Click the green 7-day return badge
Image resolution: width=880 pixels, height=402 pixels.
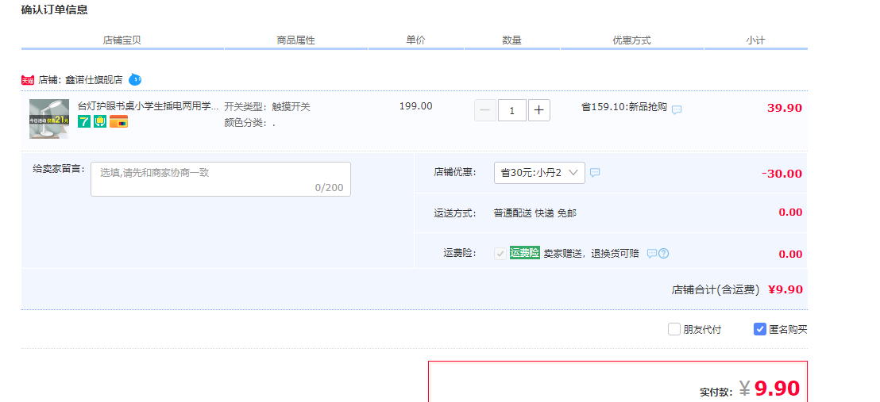(x=84, y=121)
